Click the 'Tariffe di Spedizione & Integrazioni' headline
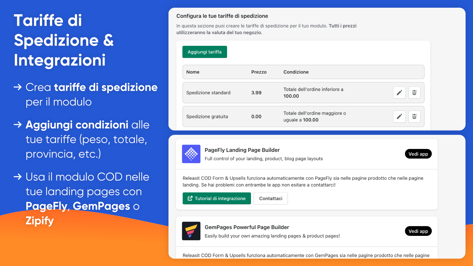Viewport: 473px width, 266px height. (64, 40)
